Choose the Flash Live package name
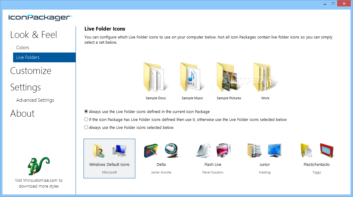Screen dimensions: 353x197 coord(213,165)
